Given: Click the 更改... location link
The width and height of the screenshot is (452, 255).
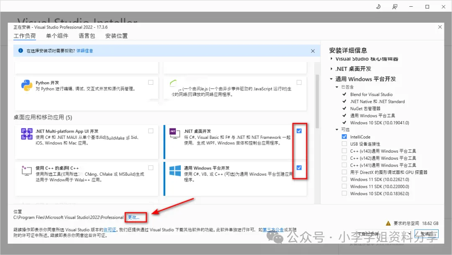Looking at the screenshot, I should pos(134,217).
